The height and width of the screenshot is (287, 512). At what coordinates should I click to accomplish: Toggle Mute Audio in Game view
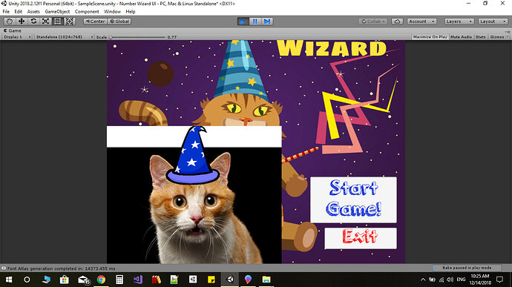click(x=461, y=37)
